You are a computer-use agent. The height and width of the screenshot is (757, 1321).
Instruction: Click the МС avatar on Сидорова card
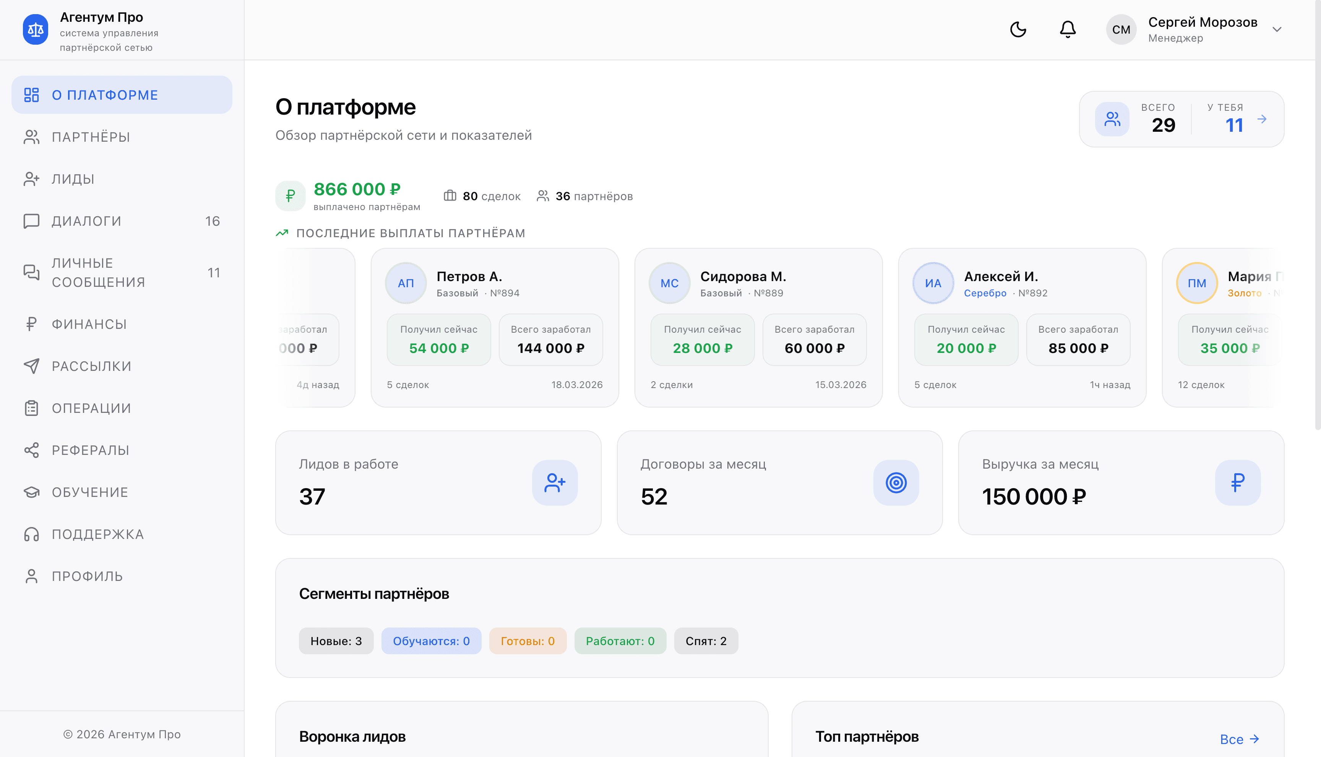tap(670, 283)
